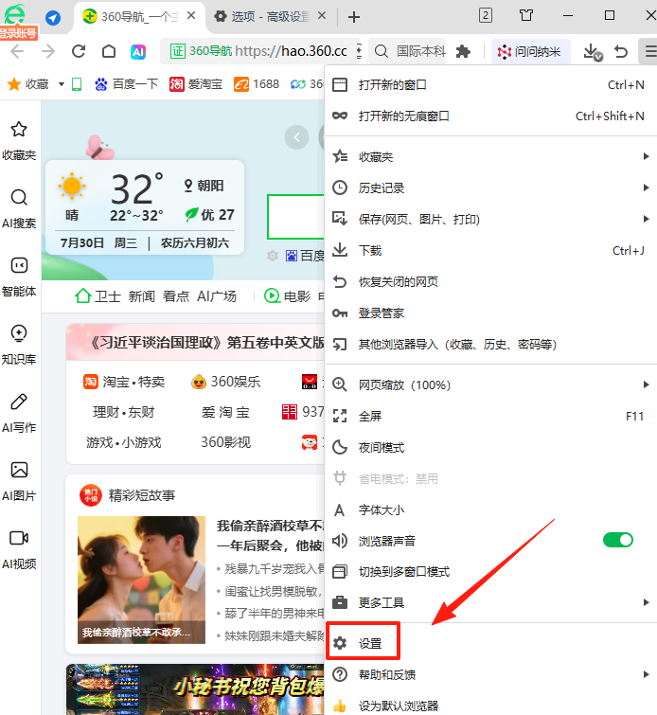Viewport: 657px width, 715px height.
Task: Open AI图片 in left sidebar
Action: click(19, 481)
